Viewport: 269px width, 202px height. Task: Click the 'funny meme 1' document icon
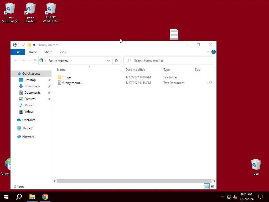pyautogui.click(x=59, y=83)
